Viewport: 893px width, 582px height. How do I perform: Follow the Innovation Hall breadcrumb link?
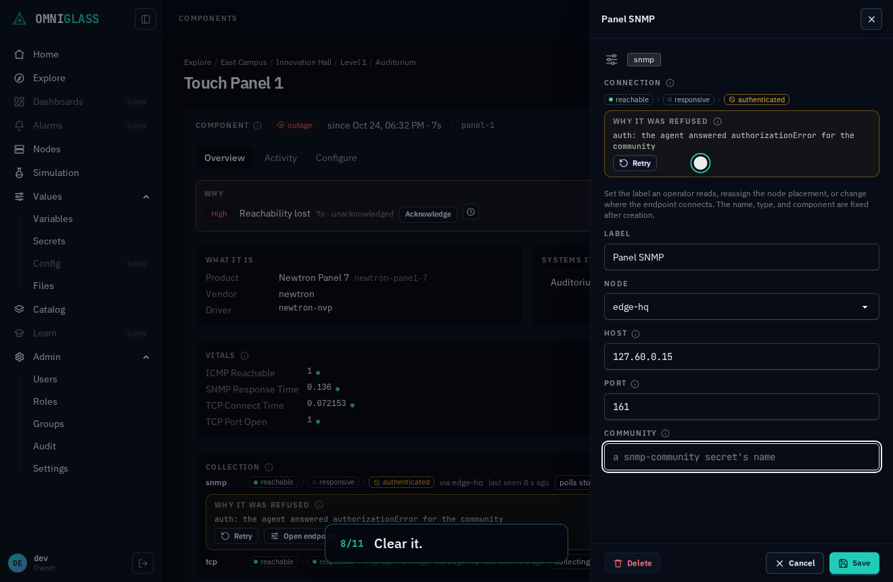304,62
